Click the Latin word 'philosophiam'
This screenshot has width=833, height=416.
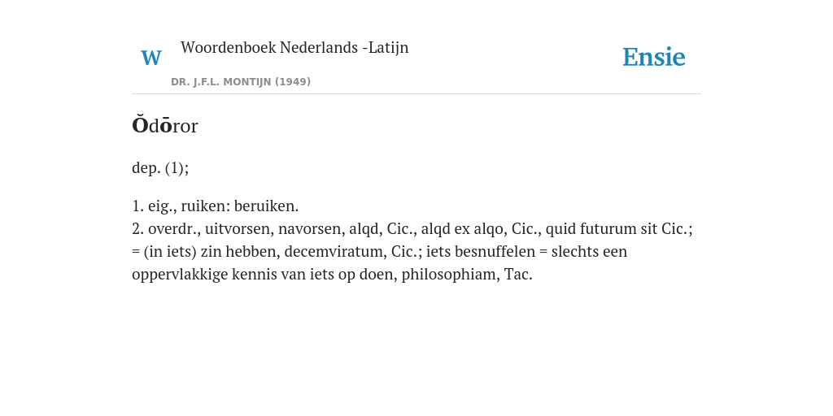point(449,275)
